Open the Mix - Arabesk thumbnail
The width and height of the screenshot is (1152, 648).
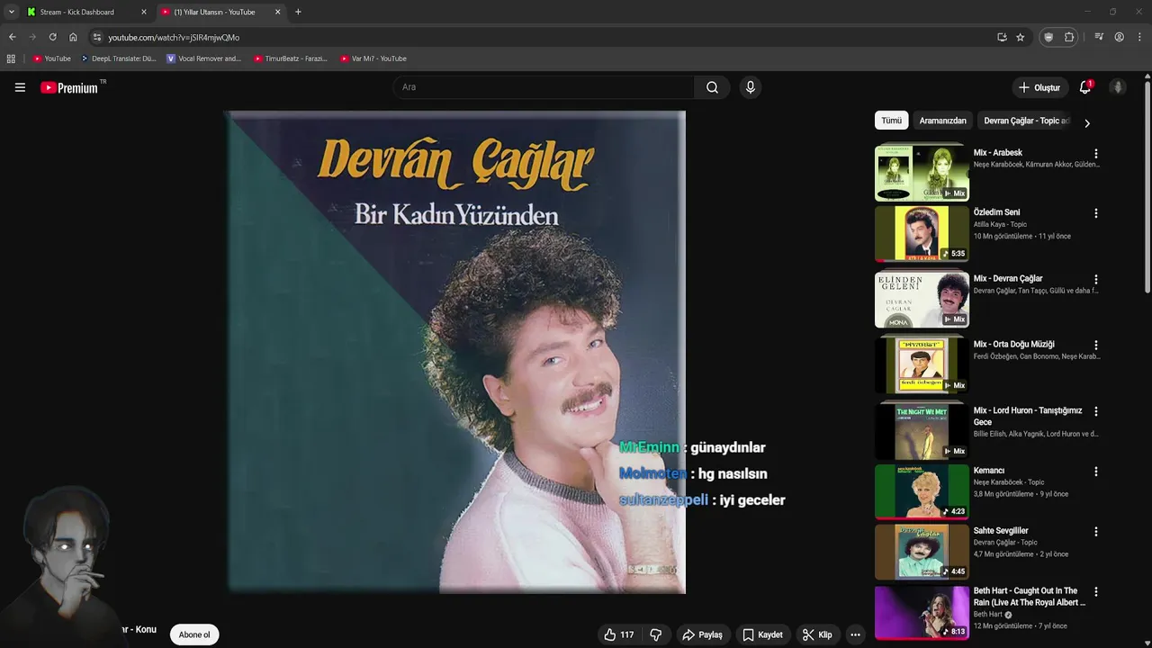click(x=922, y=172)
